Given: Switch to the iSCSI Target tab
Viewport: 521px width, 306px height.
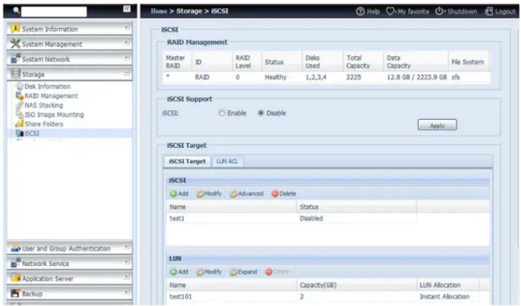Looking at the screenshot, I should (187, 161).
